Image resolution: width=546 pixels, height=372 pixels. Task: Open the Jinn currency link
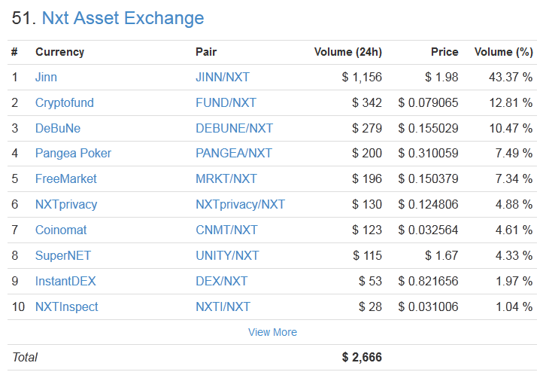(x=46, y=77)
